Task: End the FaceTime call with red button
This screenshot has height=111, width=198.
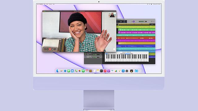Action: (50, 49)
